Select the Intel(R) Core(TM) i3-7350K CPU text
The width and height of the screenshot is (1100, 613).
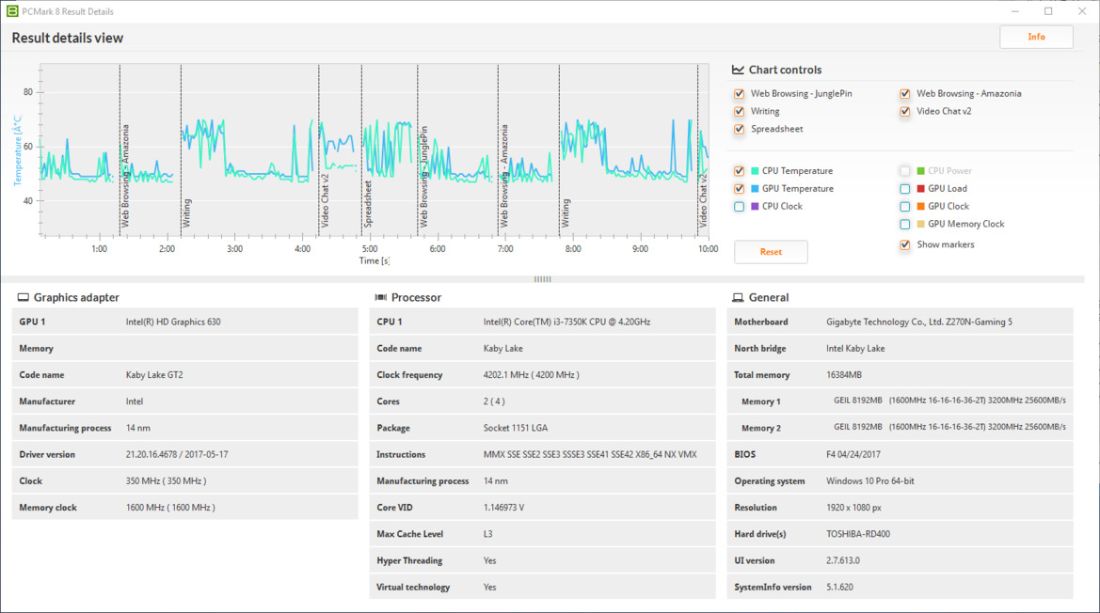tap(566, 322)
